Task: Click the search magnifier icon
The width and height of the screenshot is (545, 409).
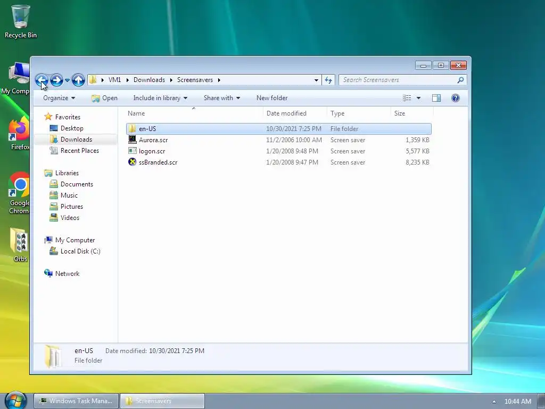Action: pyautogui.click(x=460, y=80)
